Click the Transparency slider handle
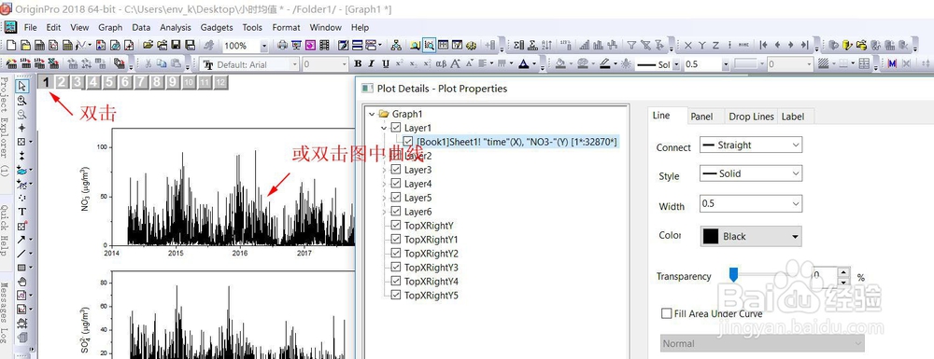 click(733, 274)
